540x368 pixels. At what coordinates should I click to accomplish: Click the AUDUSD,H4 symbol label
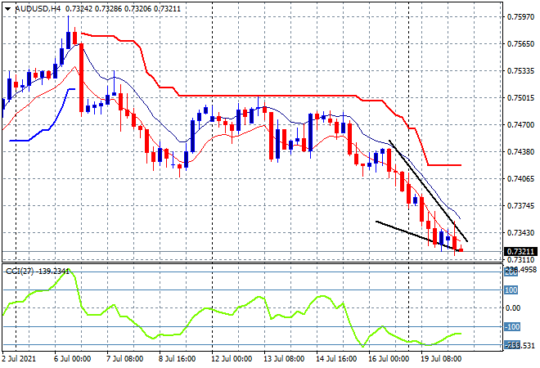click(38, 9)
